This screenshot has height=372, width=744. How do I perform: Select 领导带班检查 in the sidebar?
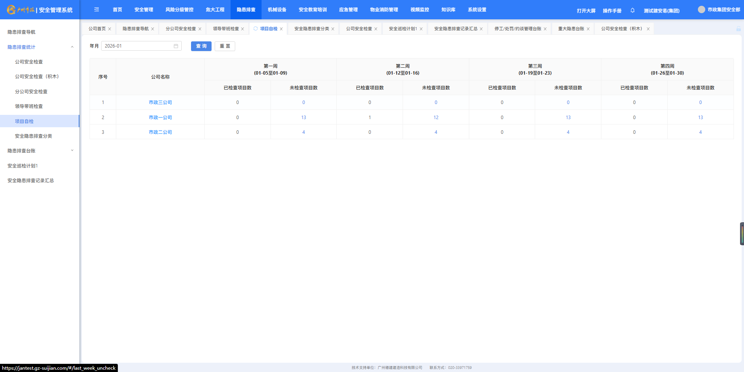pyautogui.click(x=29, y=106)
